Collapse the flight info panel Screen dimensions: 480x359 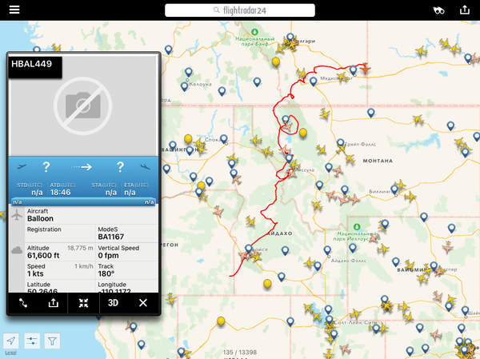(83, 303)
